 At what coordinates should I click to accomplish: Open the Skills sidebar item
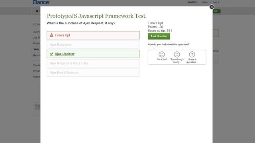pos(36,49)
